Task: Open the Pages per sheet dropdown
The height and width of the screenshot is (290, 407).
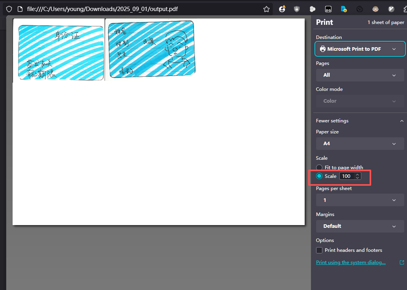Action: click(x=360, y=200)
